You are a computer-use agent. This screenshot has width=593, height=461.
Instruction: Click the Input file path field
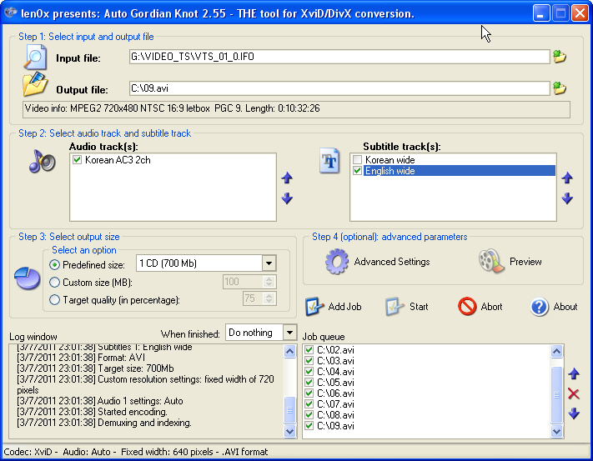(x=339, y=57)
